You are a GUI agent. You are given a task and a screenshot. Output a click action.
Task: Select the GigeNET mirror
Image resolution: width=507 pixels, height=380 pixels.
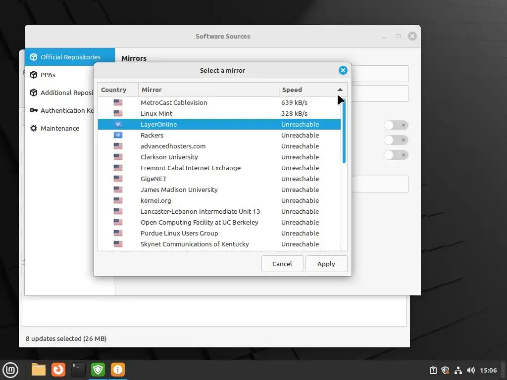(x=219, y=179)
